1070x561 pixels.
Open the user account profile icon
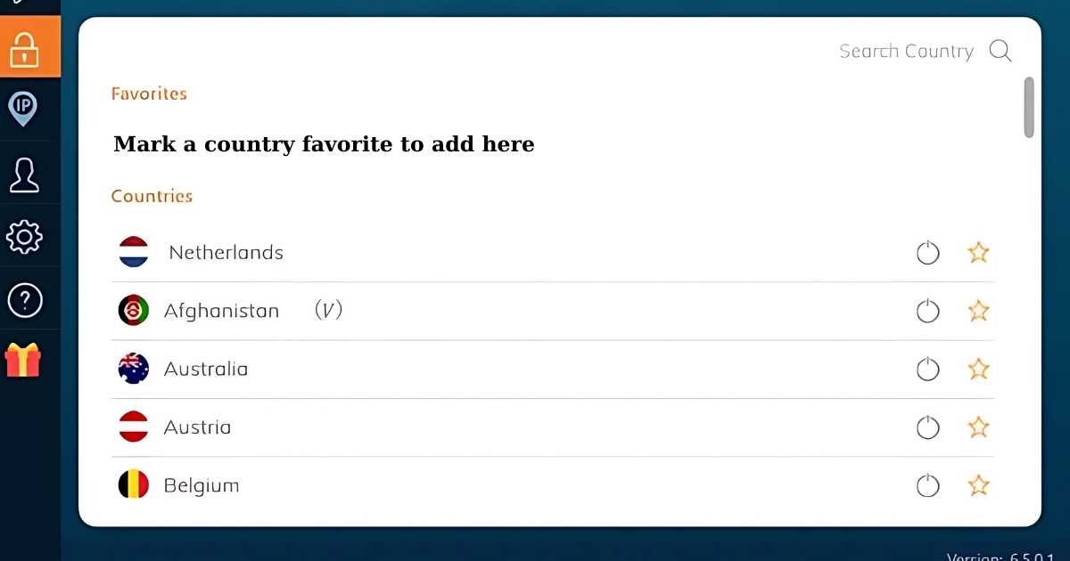coord(24,174)
